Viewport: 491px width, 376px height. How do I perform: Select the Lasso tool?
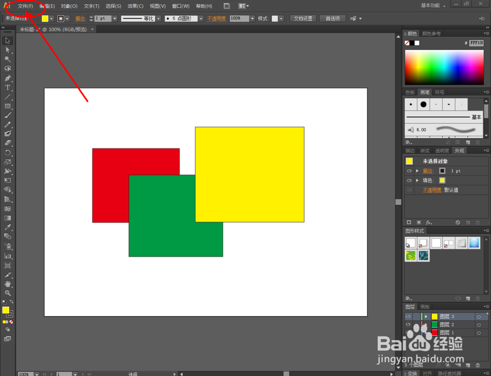point(7,69)
